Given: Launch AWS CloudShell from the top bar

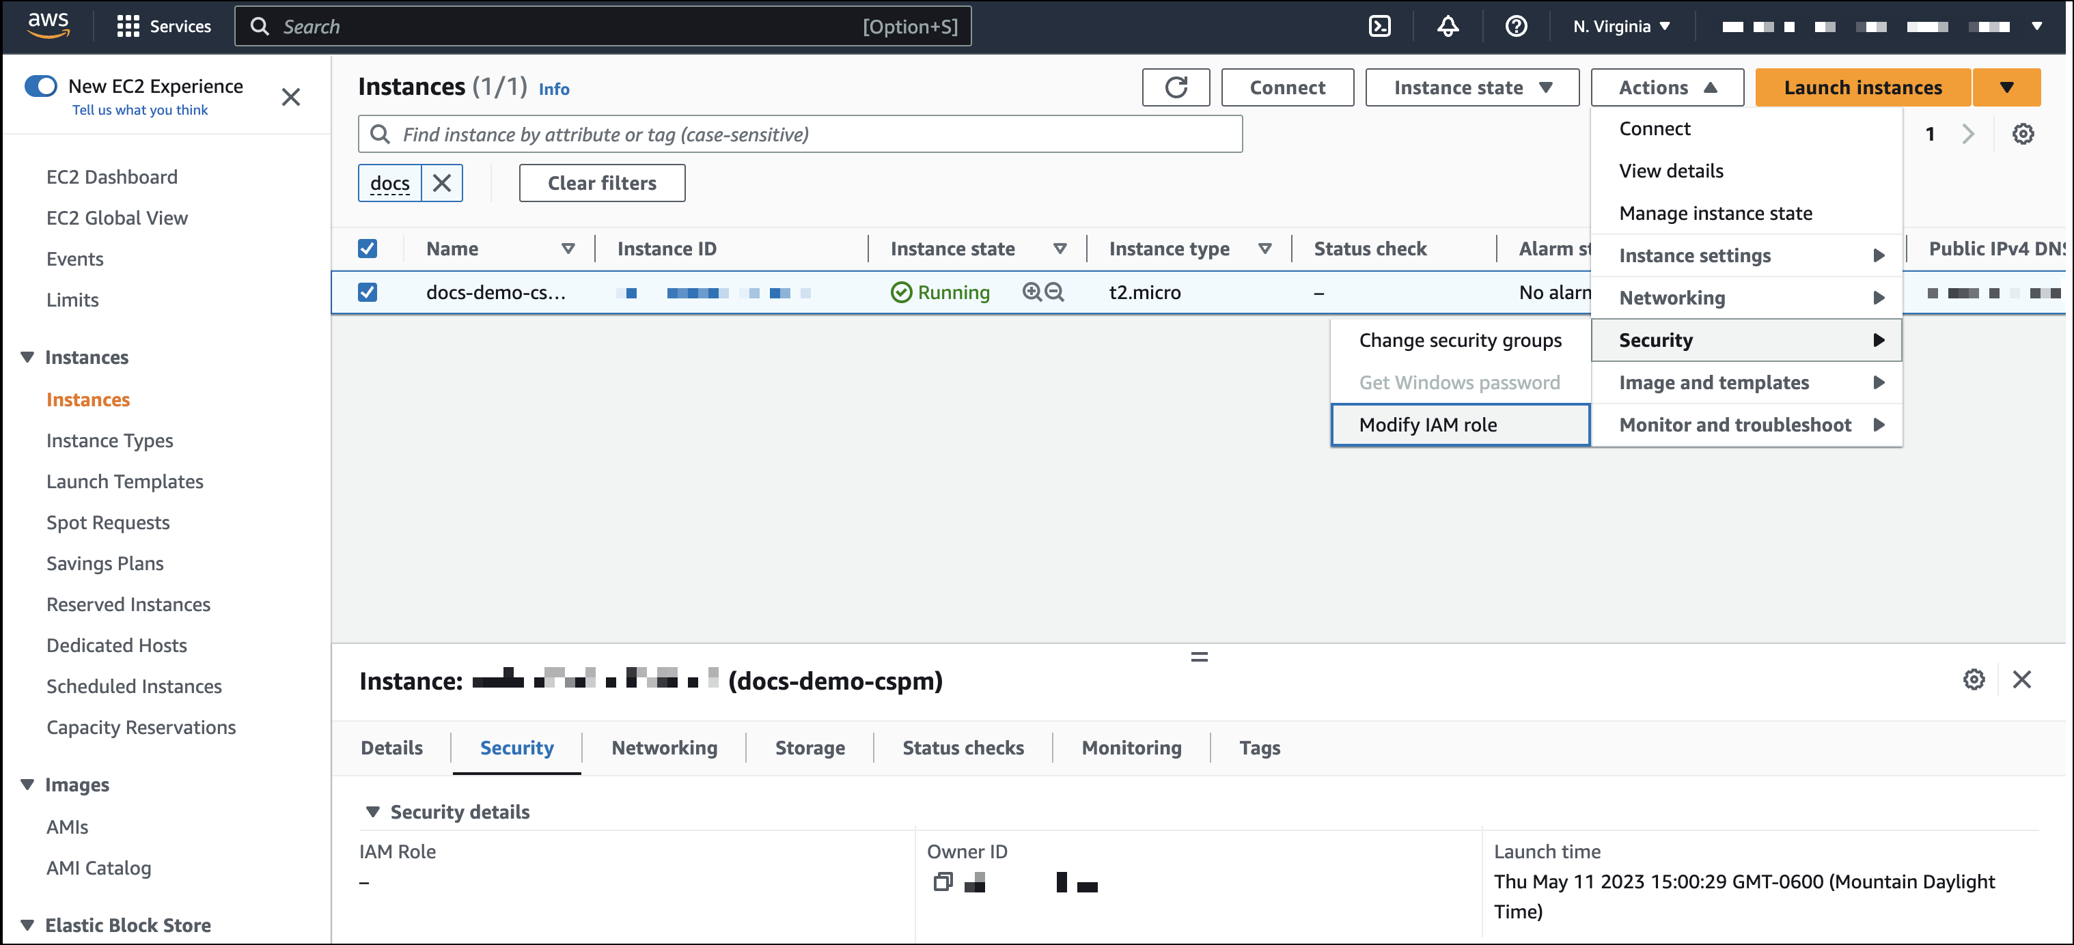Looking at the screenshot, I should click(1380, 26).
